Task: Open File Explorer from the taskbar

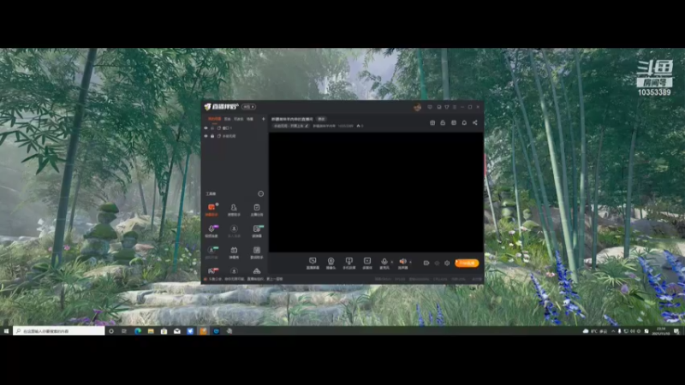Action: click(151, 331)
